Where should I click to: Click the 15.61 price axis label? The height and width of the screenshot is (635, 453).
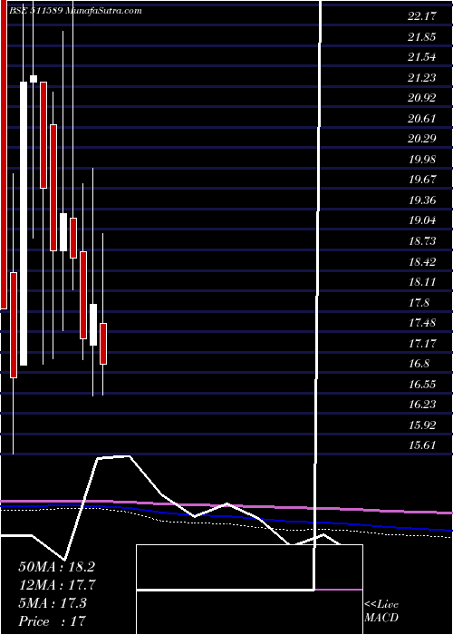click(422, 445)
